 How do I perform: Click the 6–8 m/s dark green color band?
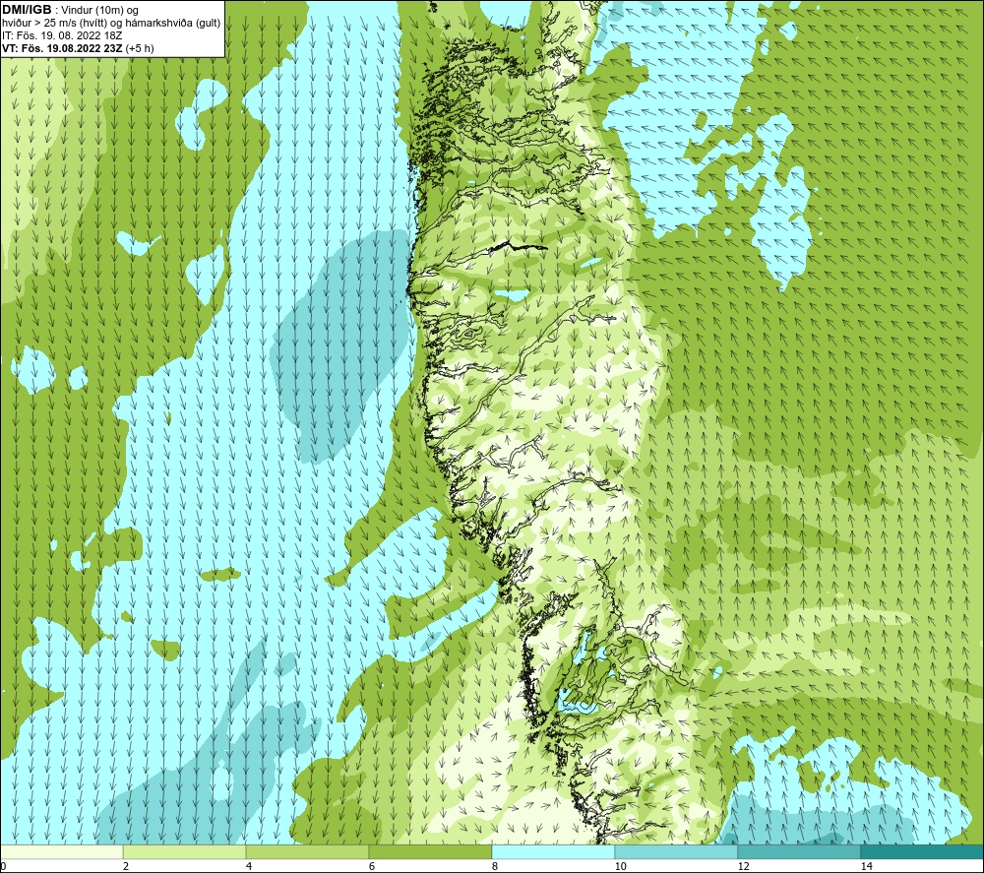(x=430, y=851)
